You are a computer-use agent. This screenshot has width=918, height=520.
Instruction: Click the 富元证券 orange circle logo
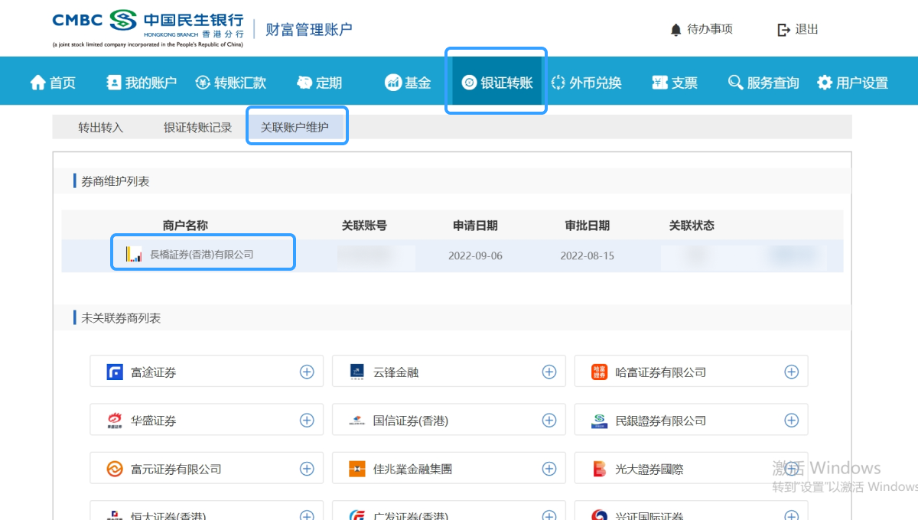pyautogui.click(x=116, y=469)
